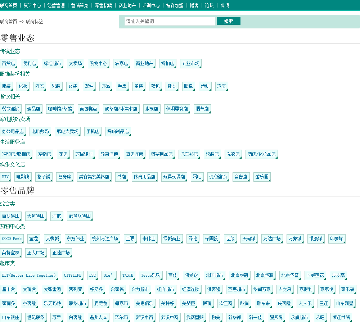Open the 永辉超市 tag

coord(300,318)
